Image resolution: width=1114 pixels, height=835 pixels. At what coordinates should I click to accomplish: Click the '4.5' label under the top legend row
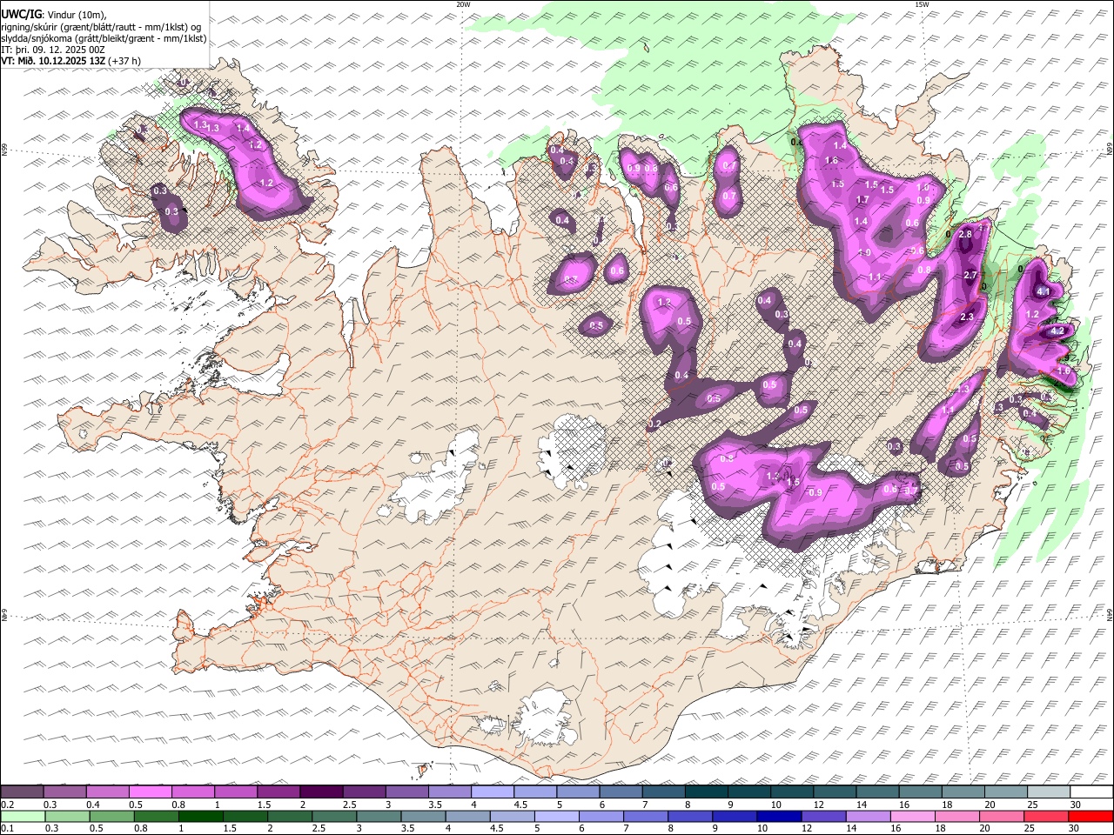click(520, 805)
